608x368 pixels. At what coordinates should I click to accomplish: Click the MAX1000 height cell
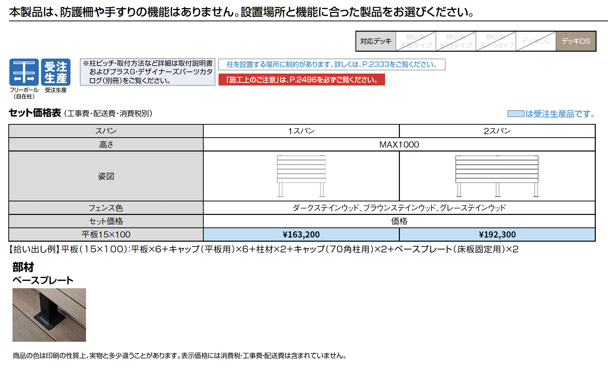tap(399, 144)
